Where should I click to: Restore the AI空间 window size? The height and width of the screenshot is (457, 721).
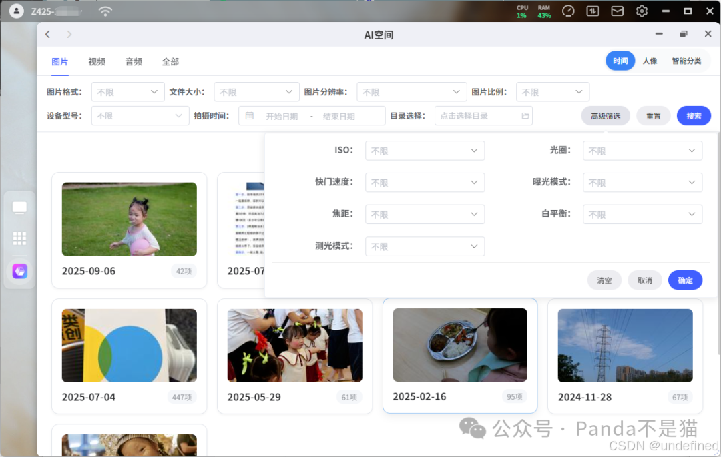[x=684, y=34]
